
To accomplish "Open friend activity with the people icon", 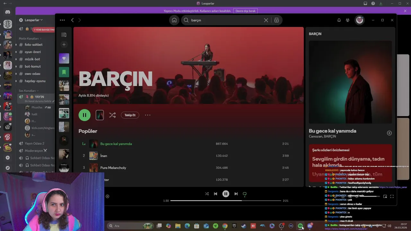I will click(347, 20).
